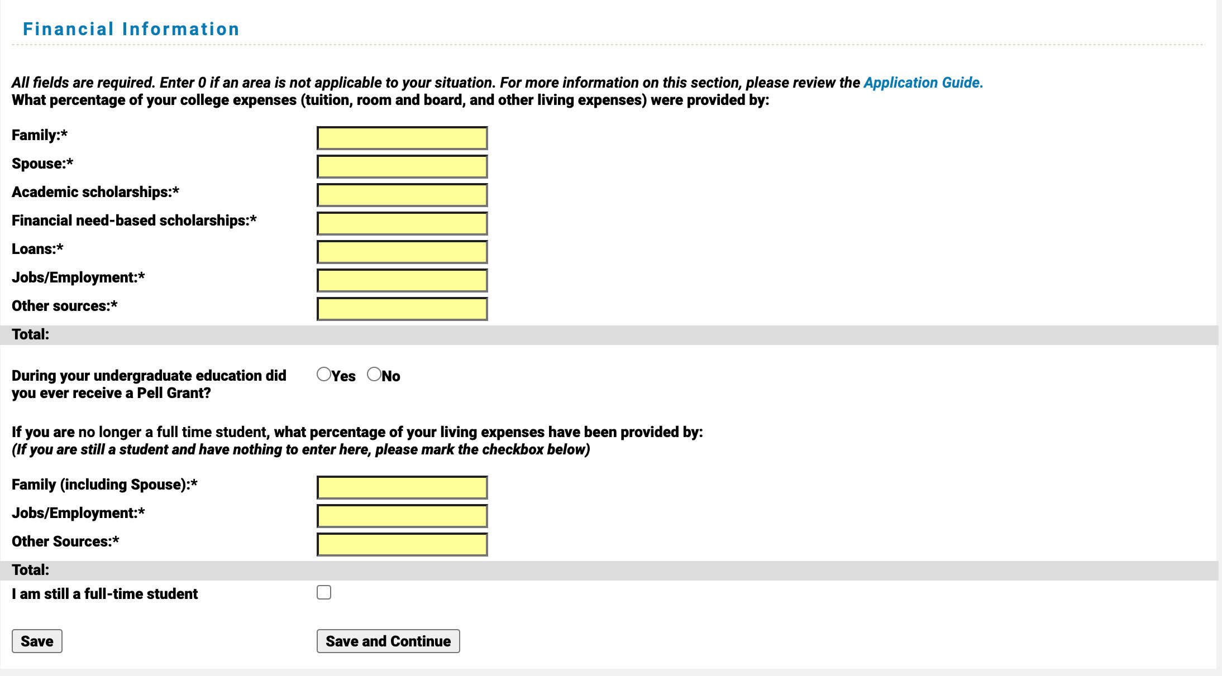Click the Family (including Spouse) input field
Image resolution: width=1222 pixels, height=676 pixels.
coord(402,487)
